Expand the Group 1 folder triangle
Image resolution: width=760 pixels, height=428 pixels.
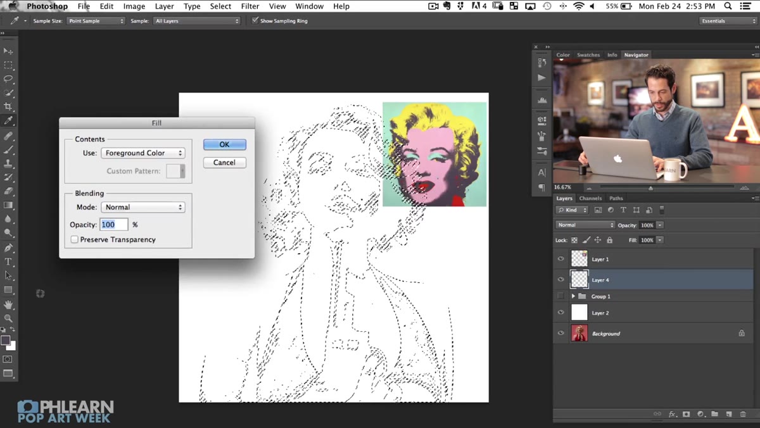(573, 296)
